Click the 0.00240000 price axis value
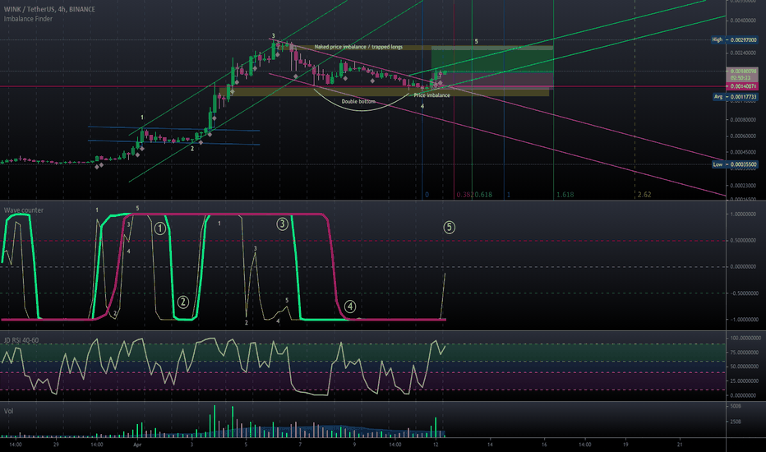The width and height of the screenshot is (766, 452). [x=744, y=53]
